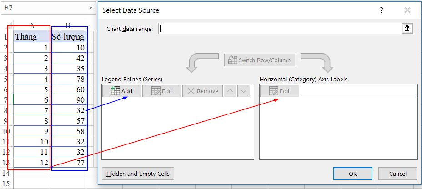The height and width of the screenshot is (189, 422).
Task: Click the Switch Row/Column button
Action: 260,60
